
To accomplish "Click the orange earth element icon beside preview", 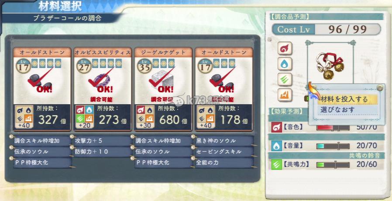I will 285,95.
